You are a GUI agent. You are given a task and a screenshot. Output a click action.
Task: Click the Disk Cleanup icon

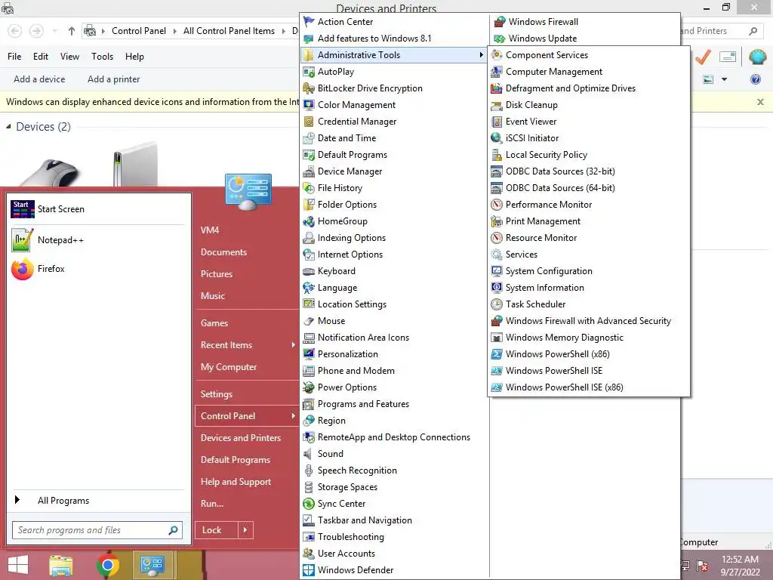point(497,105)
